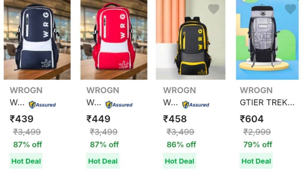This screenshot has height=172, width=303.
Task: Click WROGN brand name above ₹604 price
Action: point(256,90)
